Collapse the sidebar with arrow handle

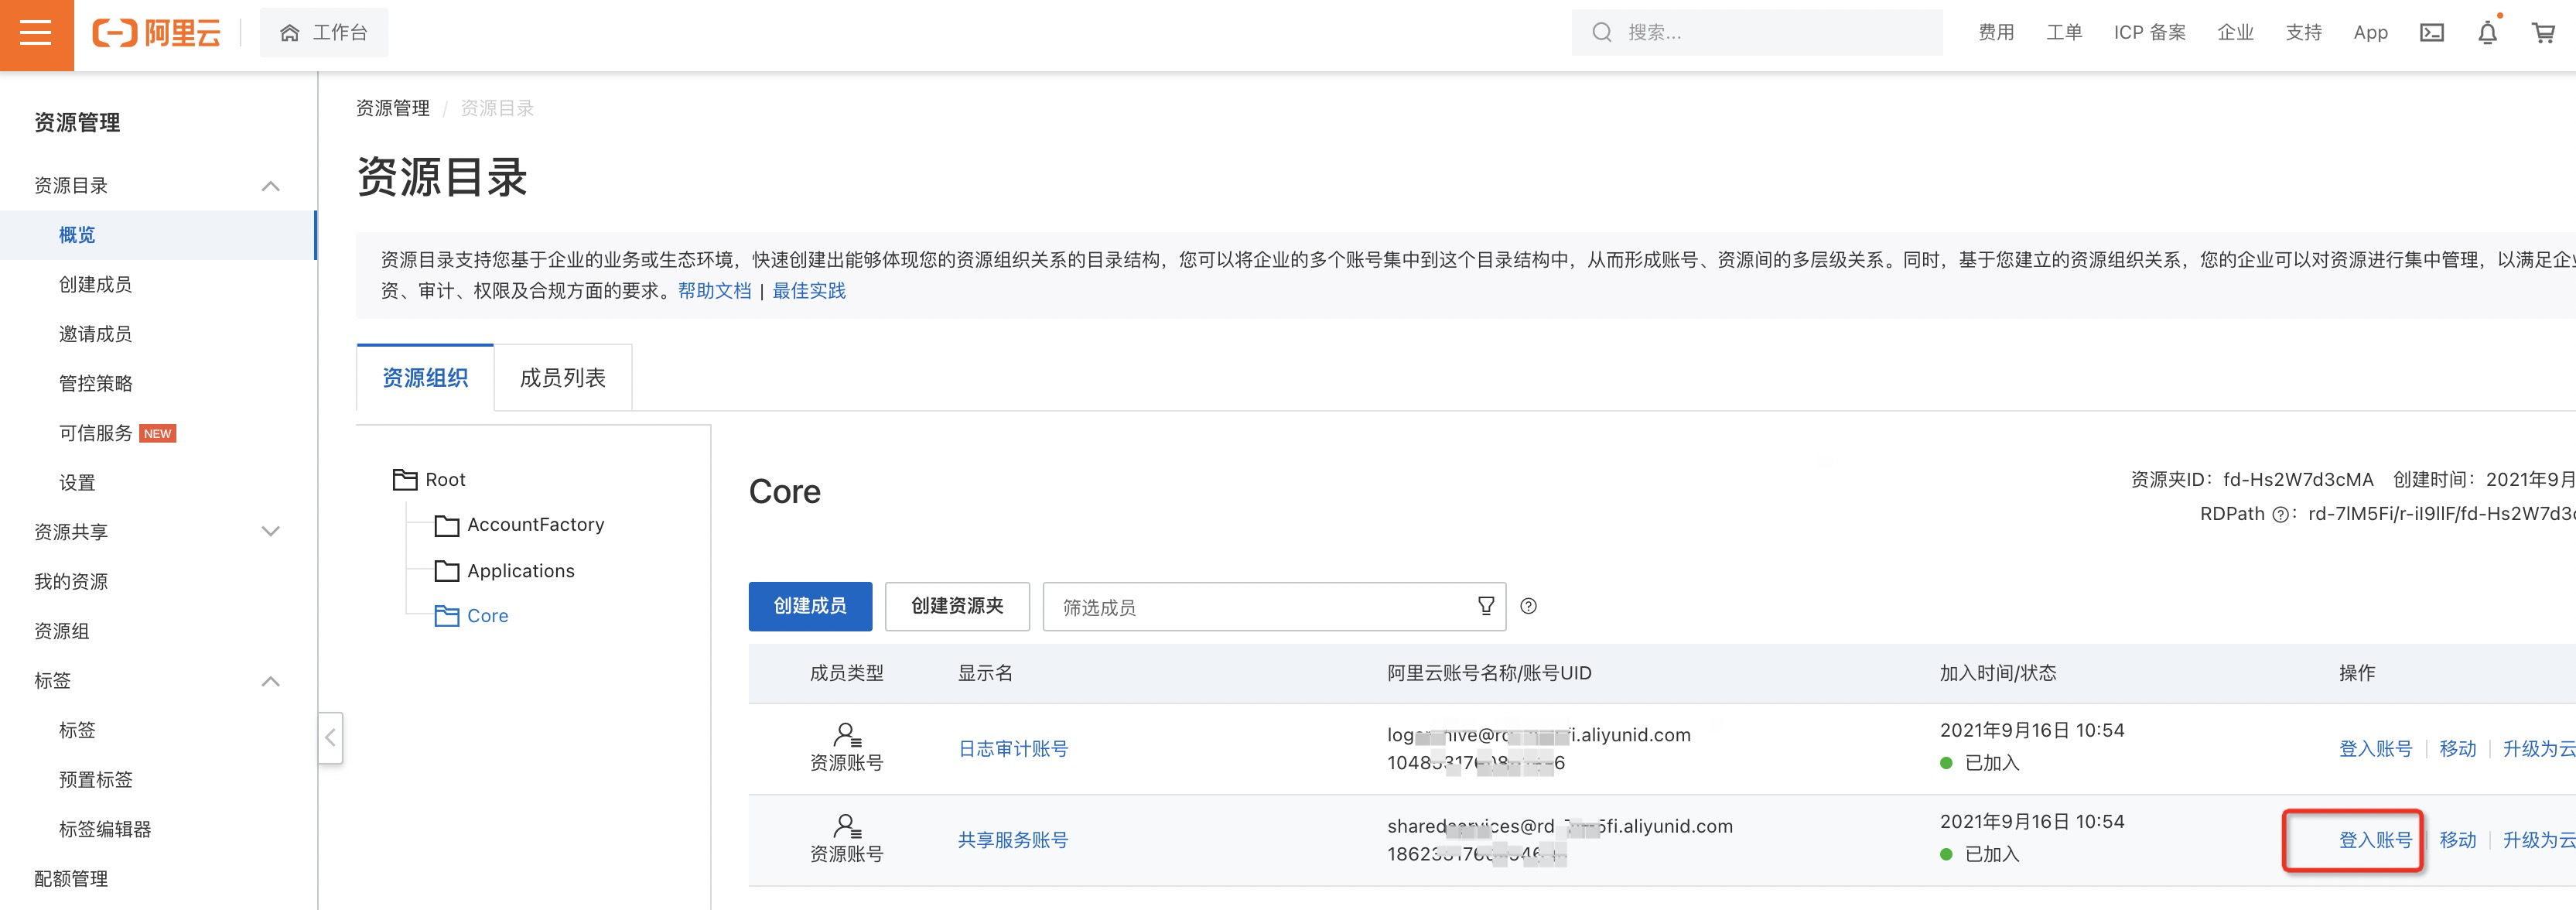point(330,738)
